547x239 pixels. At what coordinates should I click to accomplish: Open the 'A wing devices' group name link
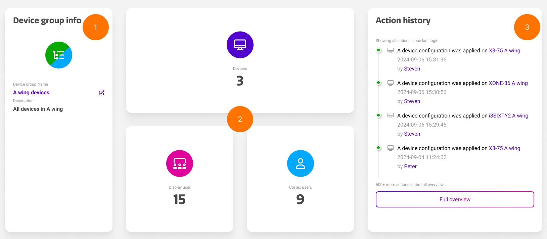click(x=31, y=93)
